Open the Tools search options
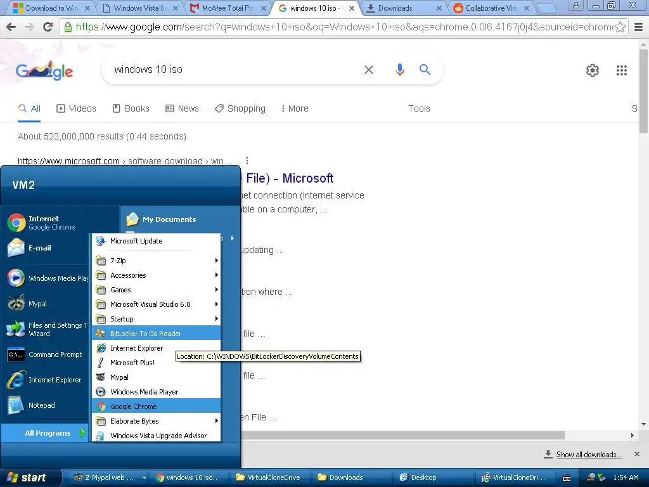 (420, 108)
